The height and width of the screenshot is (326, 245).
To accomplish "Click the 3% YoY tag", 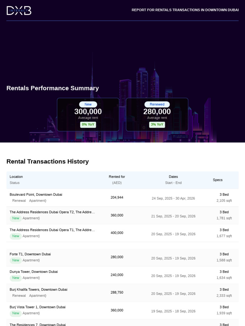I will pos(157,124).
